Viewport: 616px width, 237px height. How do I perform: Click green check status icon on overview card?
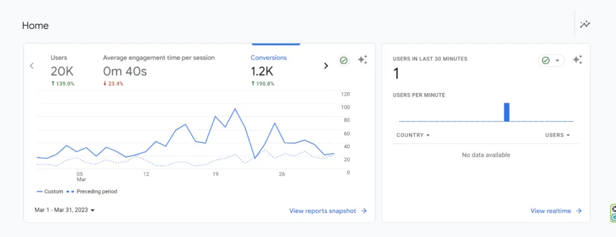(344, 60)
